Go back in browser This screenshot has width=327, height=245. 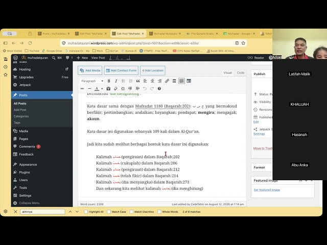point(14,43)
